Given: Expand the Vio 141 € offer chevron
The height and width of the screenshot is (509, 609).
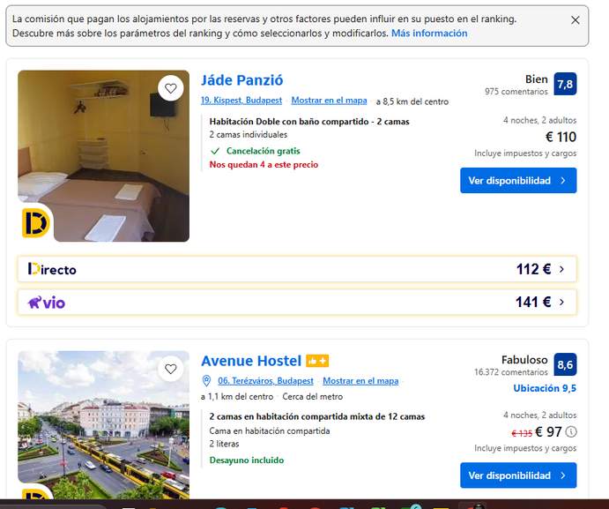Looking at the screenshot, I should pos(561,302).
